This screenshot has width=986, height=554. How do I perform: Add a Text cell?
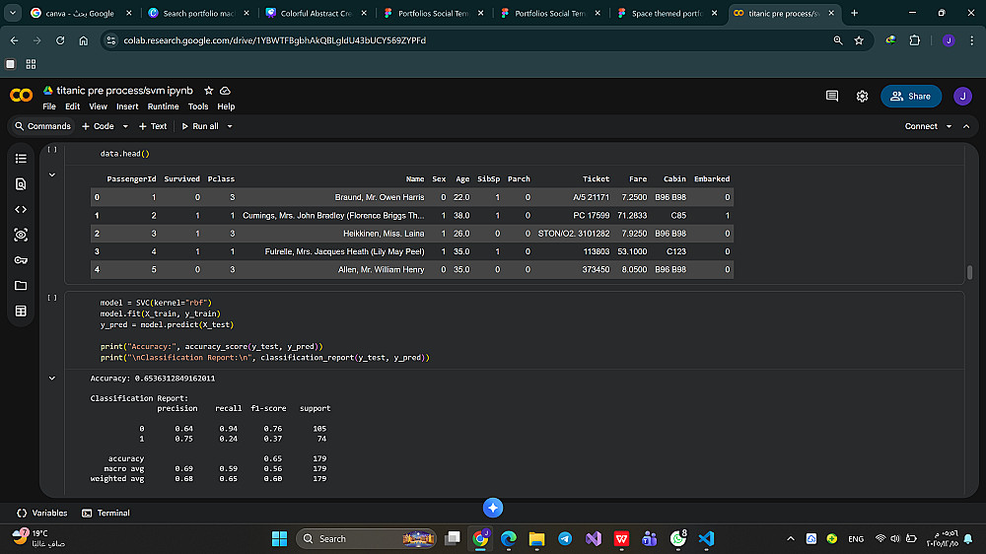coord(153,126)
